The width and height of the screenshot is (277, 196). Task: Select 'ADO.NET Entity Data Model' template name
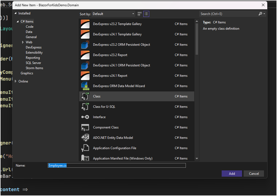(x=113, y=138)
